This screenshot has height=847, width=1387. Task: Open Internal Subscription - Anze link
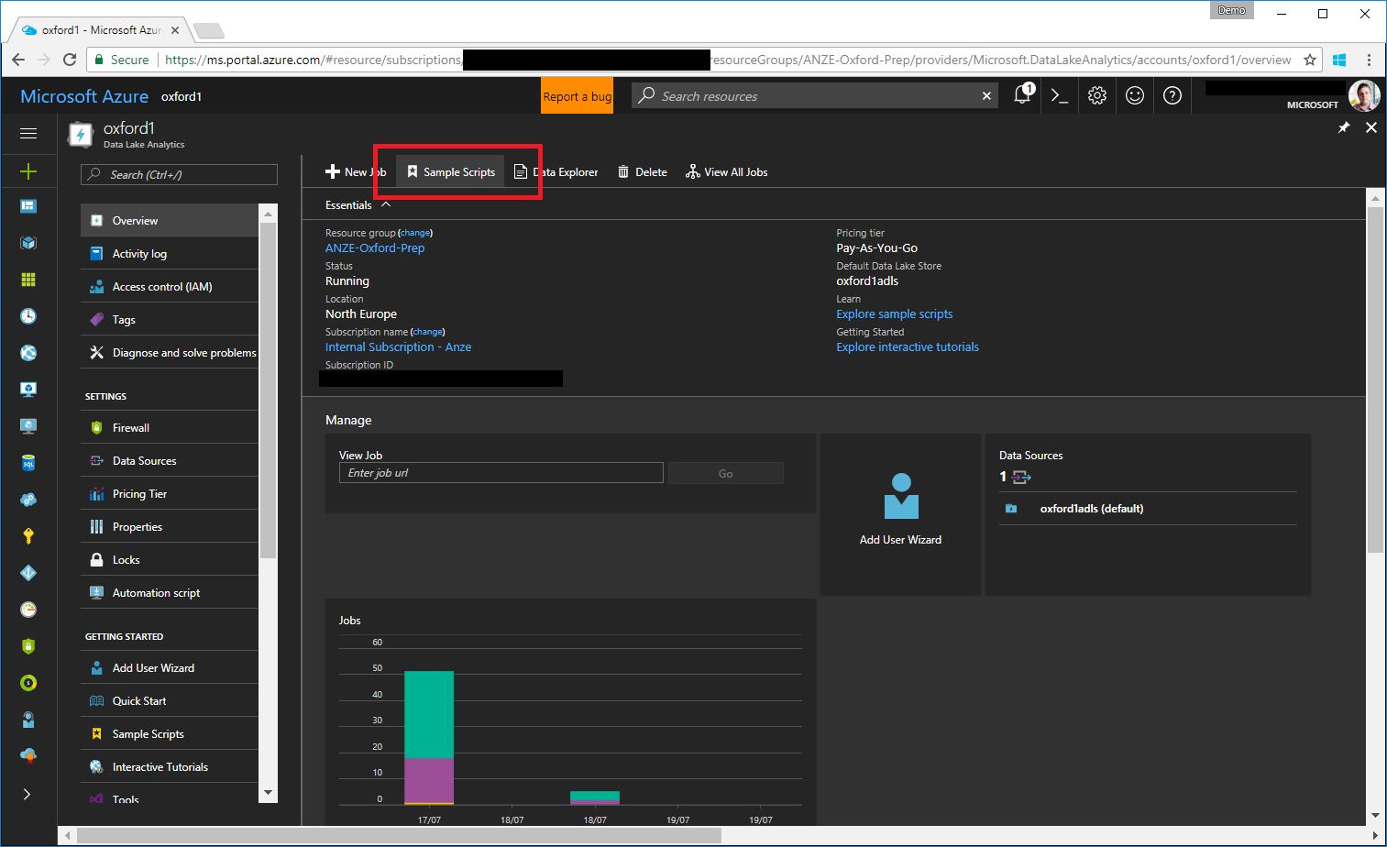(398, 346)
